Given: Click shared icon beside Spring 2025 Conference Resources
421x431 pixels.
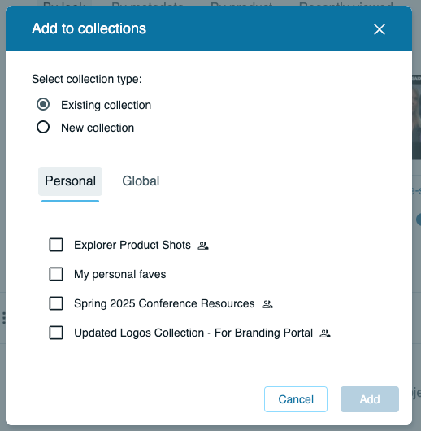Looking at the screenshot, I should (x=267, y=304).
